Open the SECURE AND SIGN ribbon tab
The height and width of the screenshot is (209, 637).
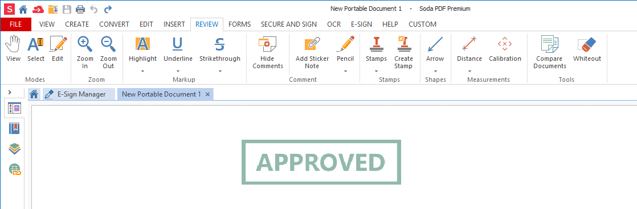pos(289,24)
